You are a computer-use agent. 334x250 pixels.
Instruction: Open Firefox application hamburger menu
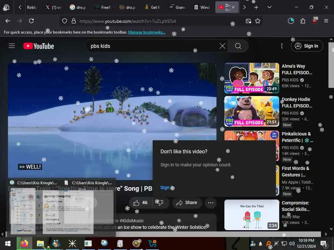pyautogui.click(x=326, y=21)
